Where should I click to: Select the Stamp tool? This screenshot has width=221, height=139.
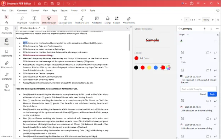click(x=108, y=20)
